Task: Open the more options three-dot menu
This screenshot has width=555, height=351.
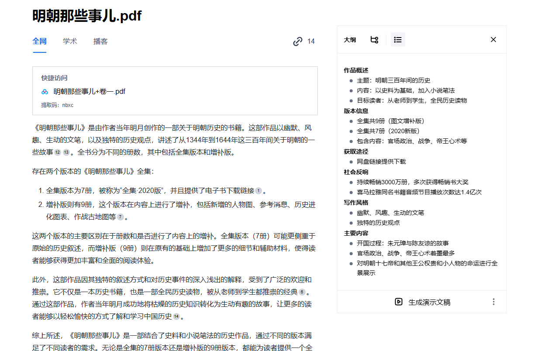Action: [493, 302]
